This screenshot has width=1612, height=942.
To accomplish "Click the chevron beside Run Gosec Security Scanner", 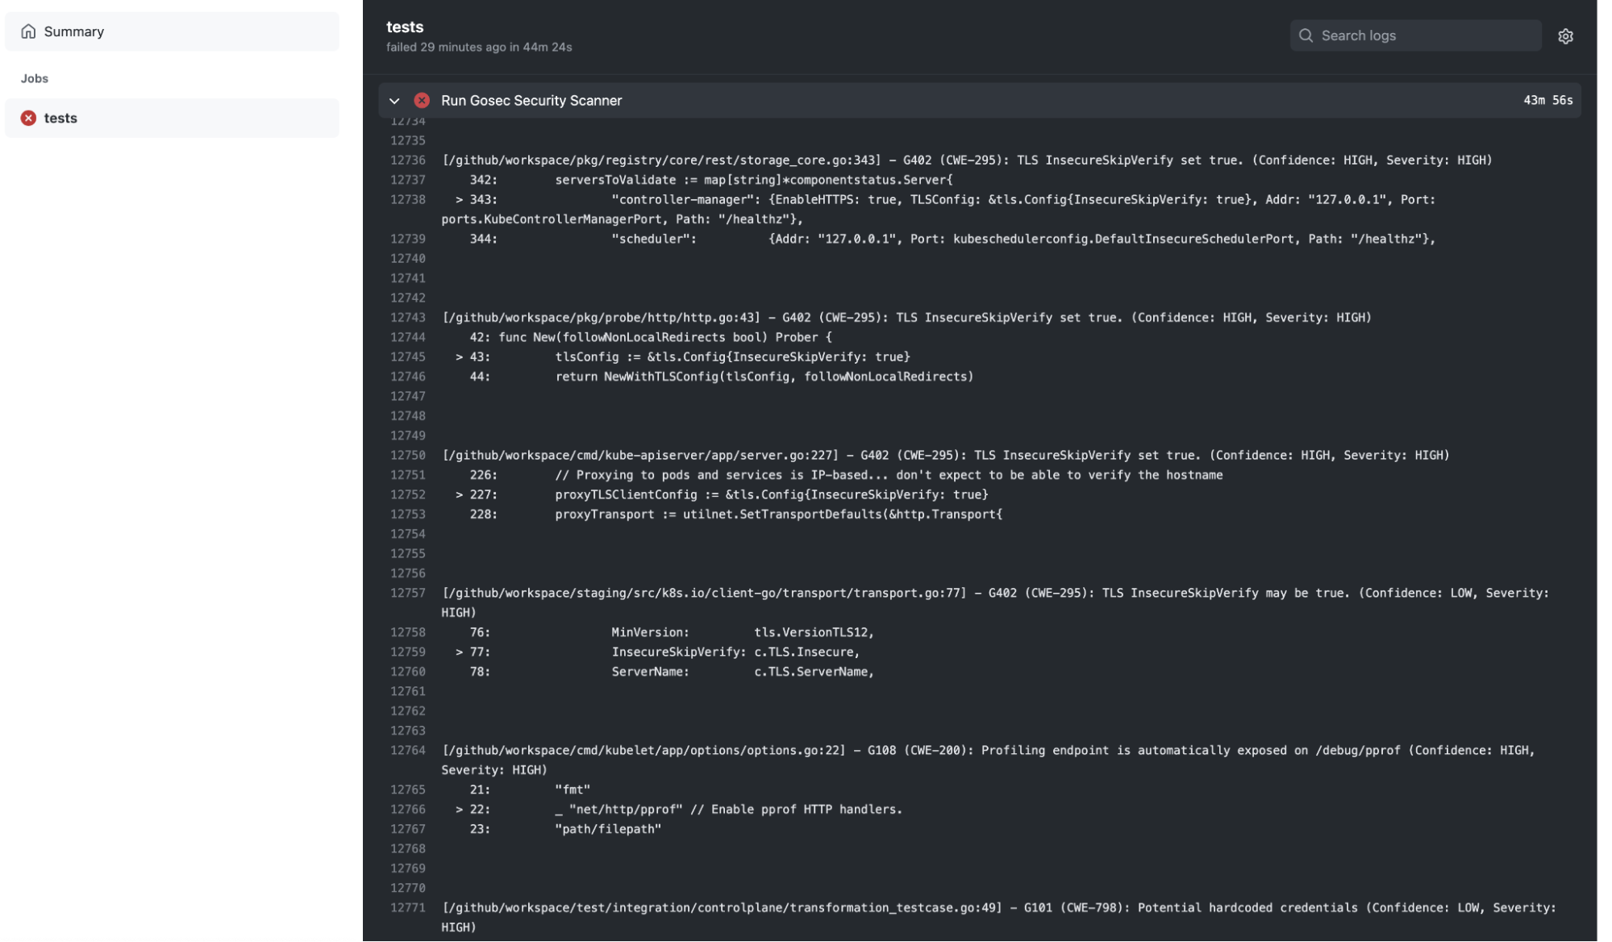I will click(394, 100).
